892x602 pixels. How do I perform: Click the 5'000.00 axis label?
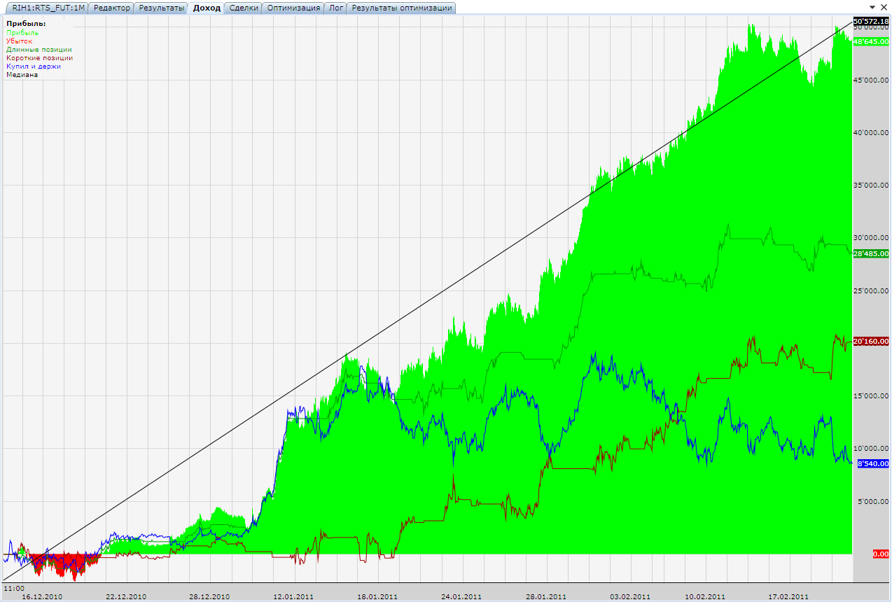coord(872,501)
